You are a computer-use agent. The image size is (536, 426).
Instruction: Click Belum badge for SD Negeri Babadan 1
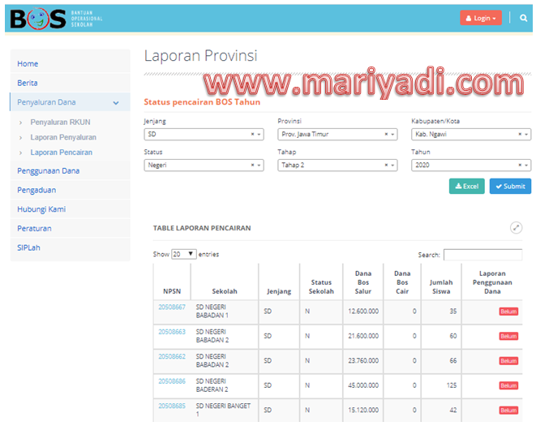tap(508, 312)
